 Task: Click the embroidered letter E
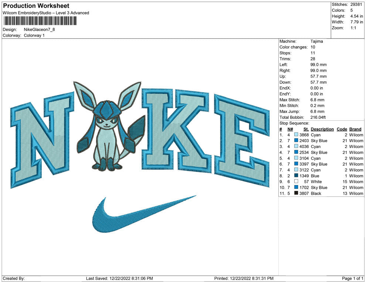point(242,141)
